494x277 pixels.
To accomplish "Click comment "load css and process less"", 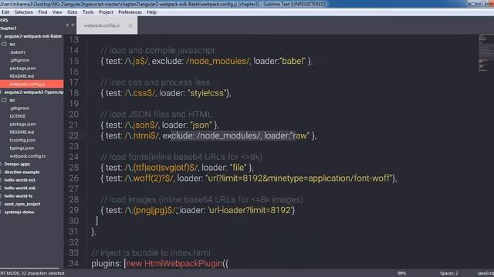I will (x=155, y=82).
